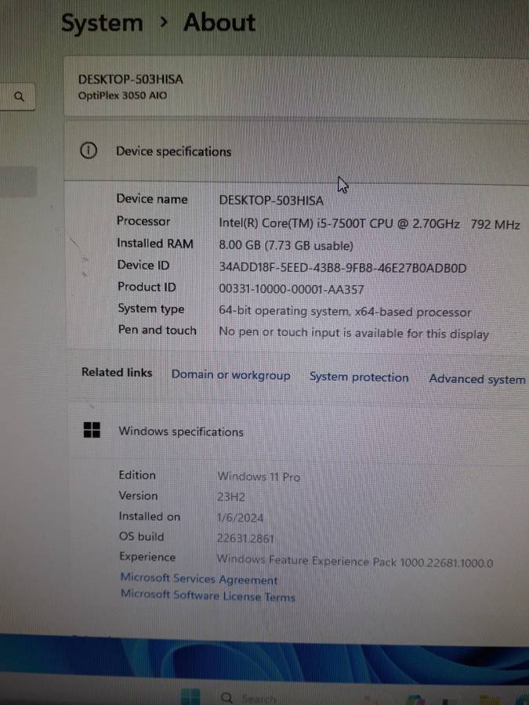Click the OS build label

(141, 537)
